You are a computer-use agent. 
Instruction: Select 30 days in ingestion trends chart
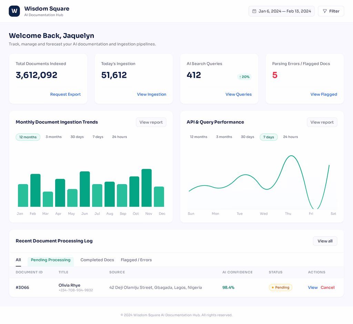[x=77, y=137]
